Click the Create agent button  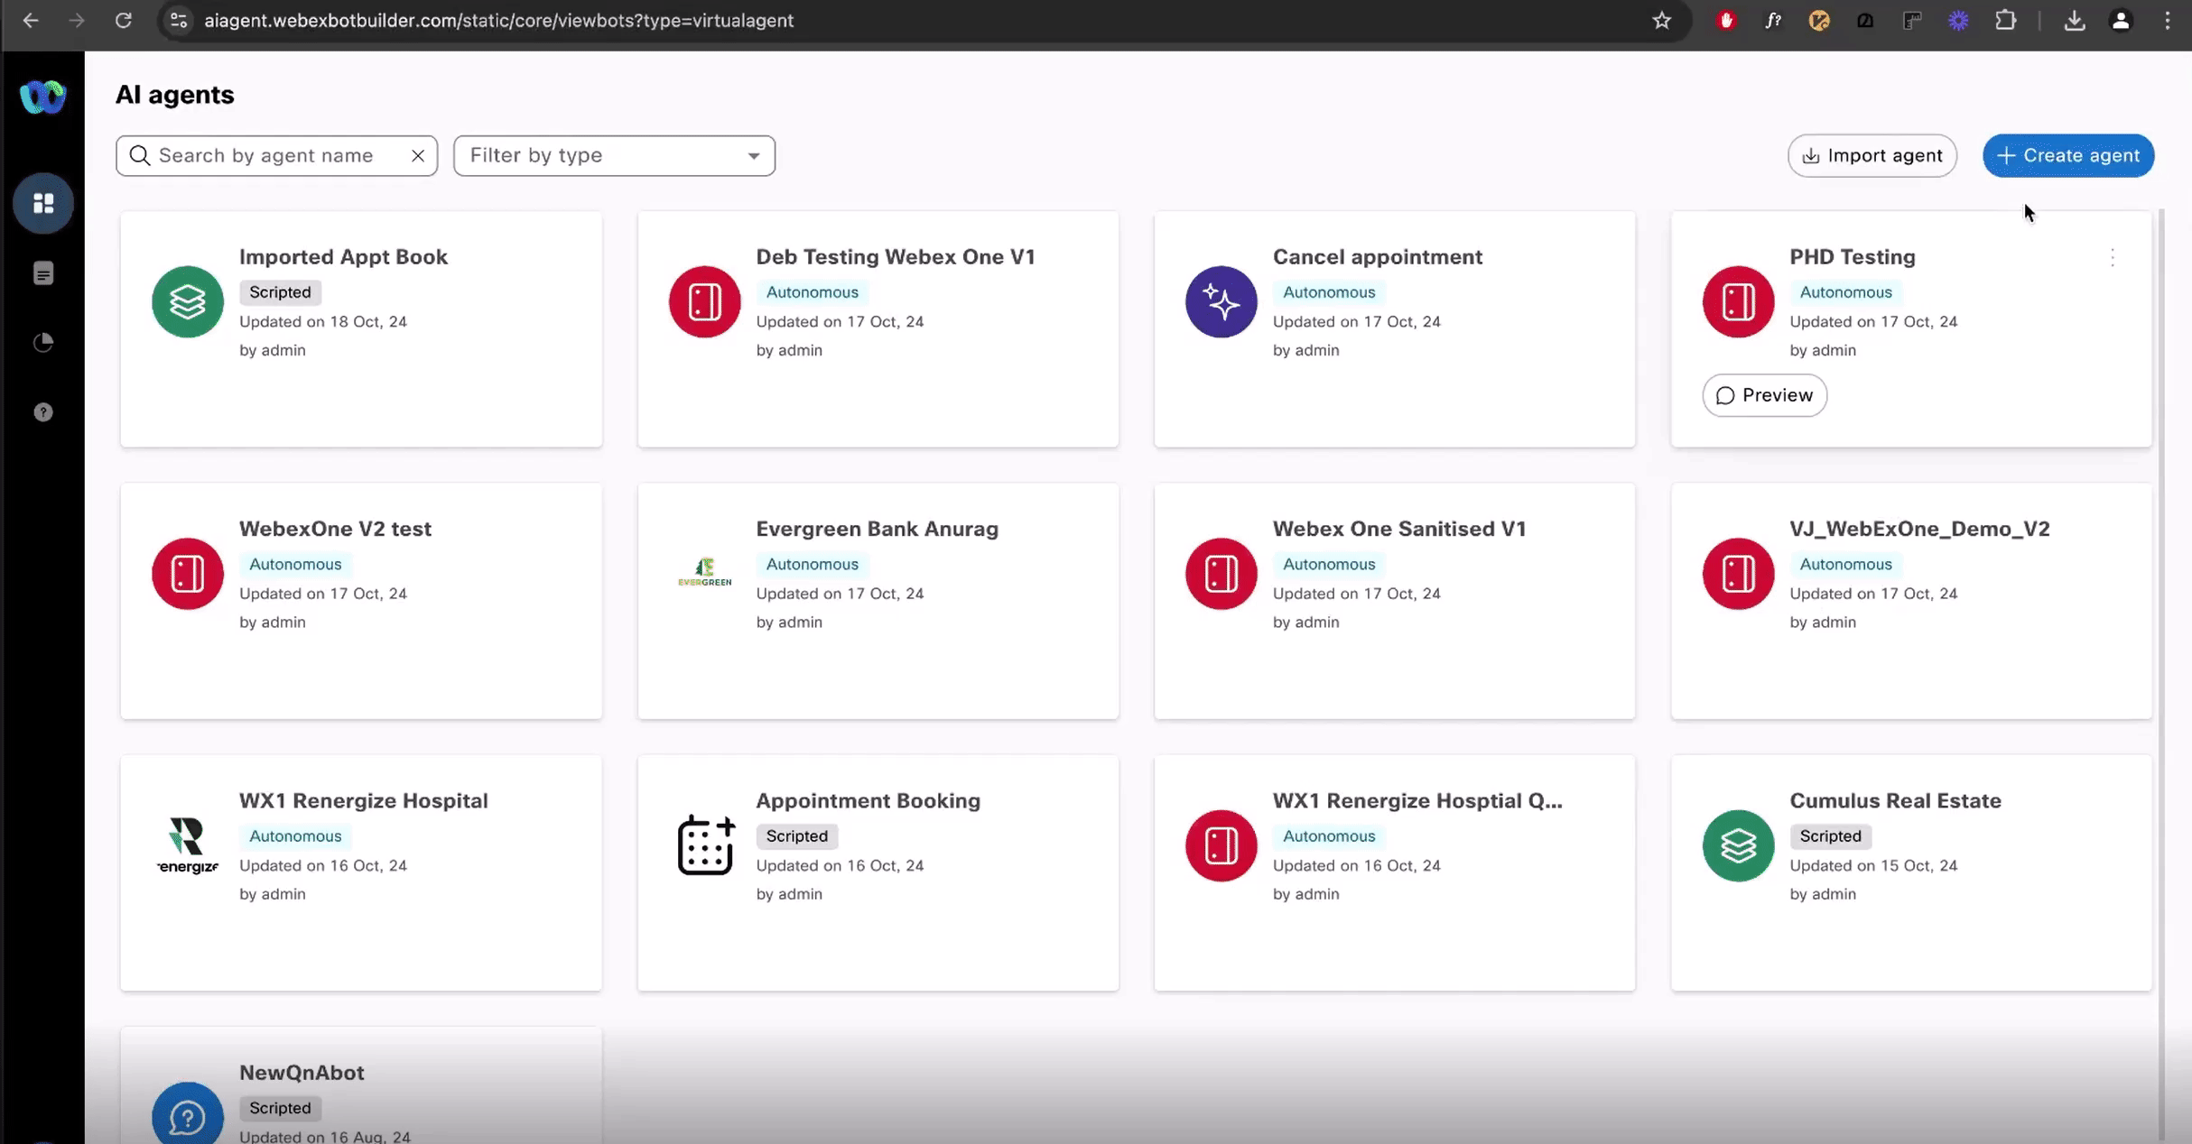tap(2067, 156)
